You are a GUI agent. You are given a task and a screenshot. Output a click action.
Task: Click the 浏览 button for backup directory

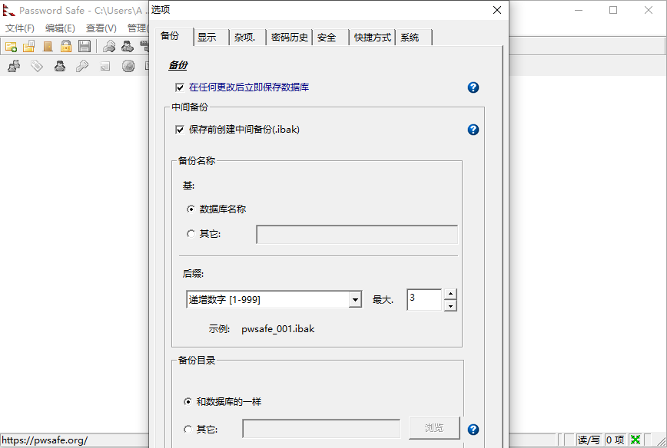(x=435, y=428)
